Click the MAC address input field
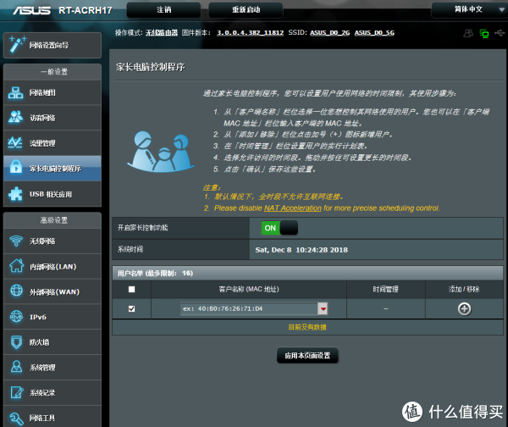Viewport: 508px width, 427px height. (249, 308)
